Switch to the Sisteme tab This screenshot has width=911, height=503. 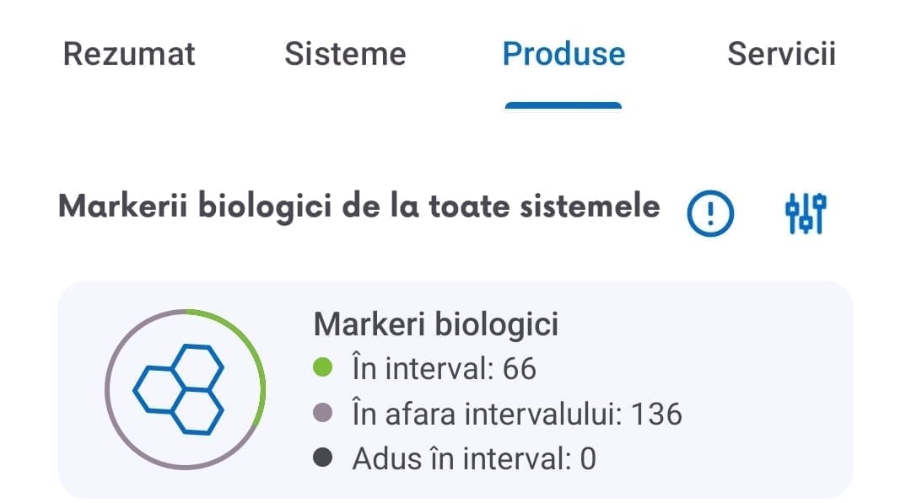pyautogui.click(x=345, y=55)
